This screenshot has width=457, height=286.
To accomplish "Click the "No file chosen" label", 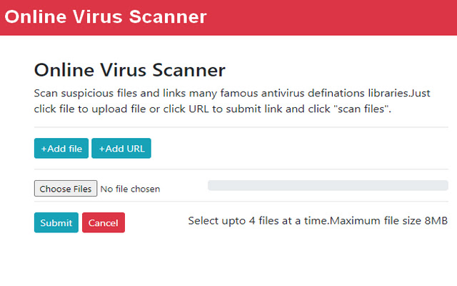I will click(x=130, y=189).
